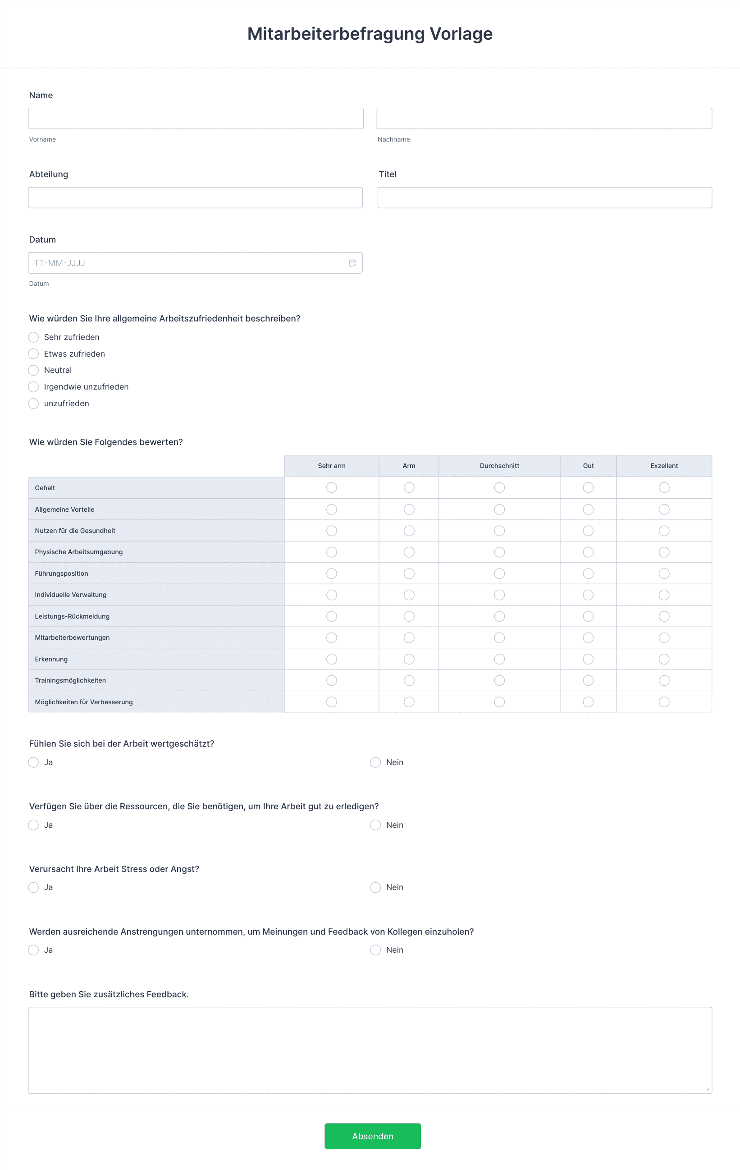This screenshot has width=740, height=1170.
Task: Click the Vorname input field
Action: pyautogui.click(x=196, y=119)
